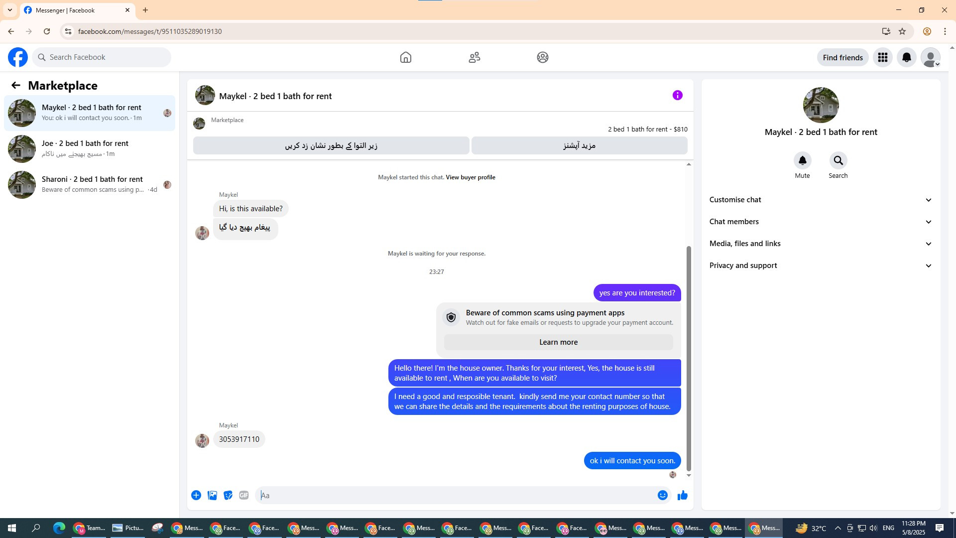Open the Groups icon in top navigation
This screenshot has height=538, width=956.
pyautogui.click(x=543, y=57)
